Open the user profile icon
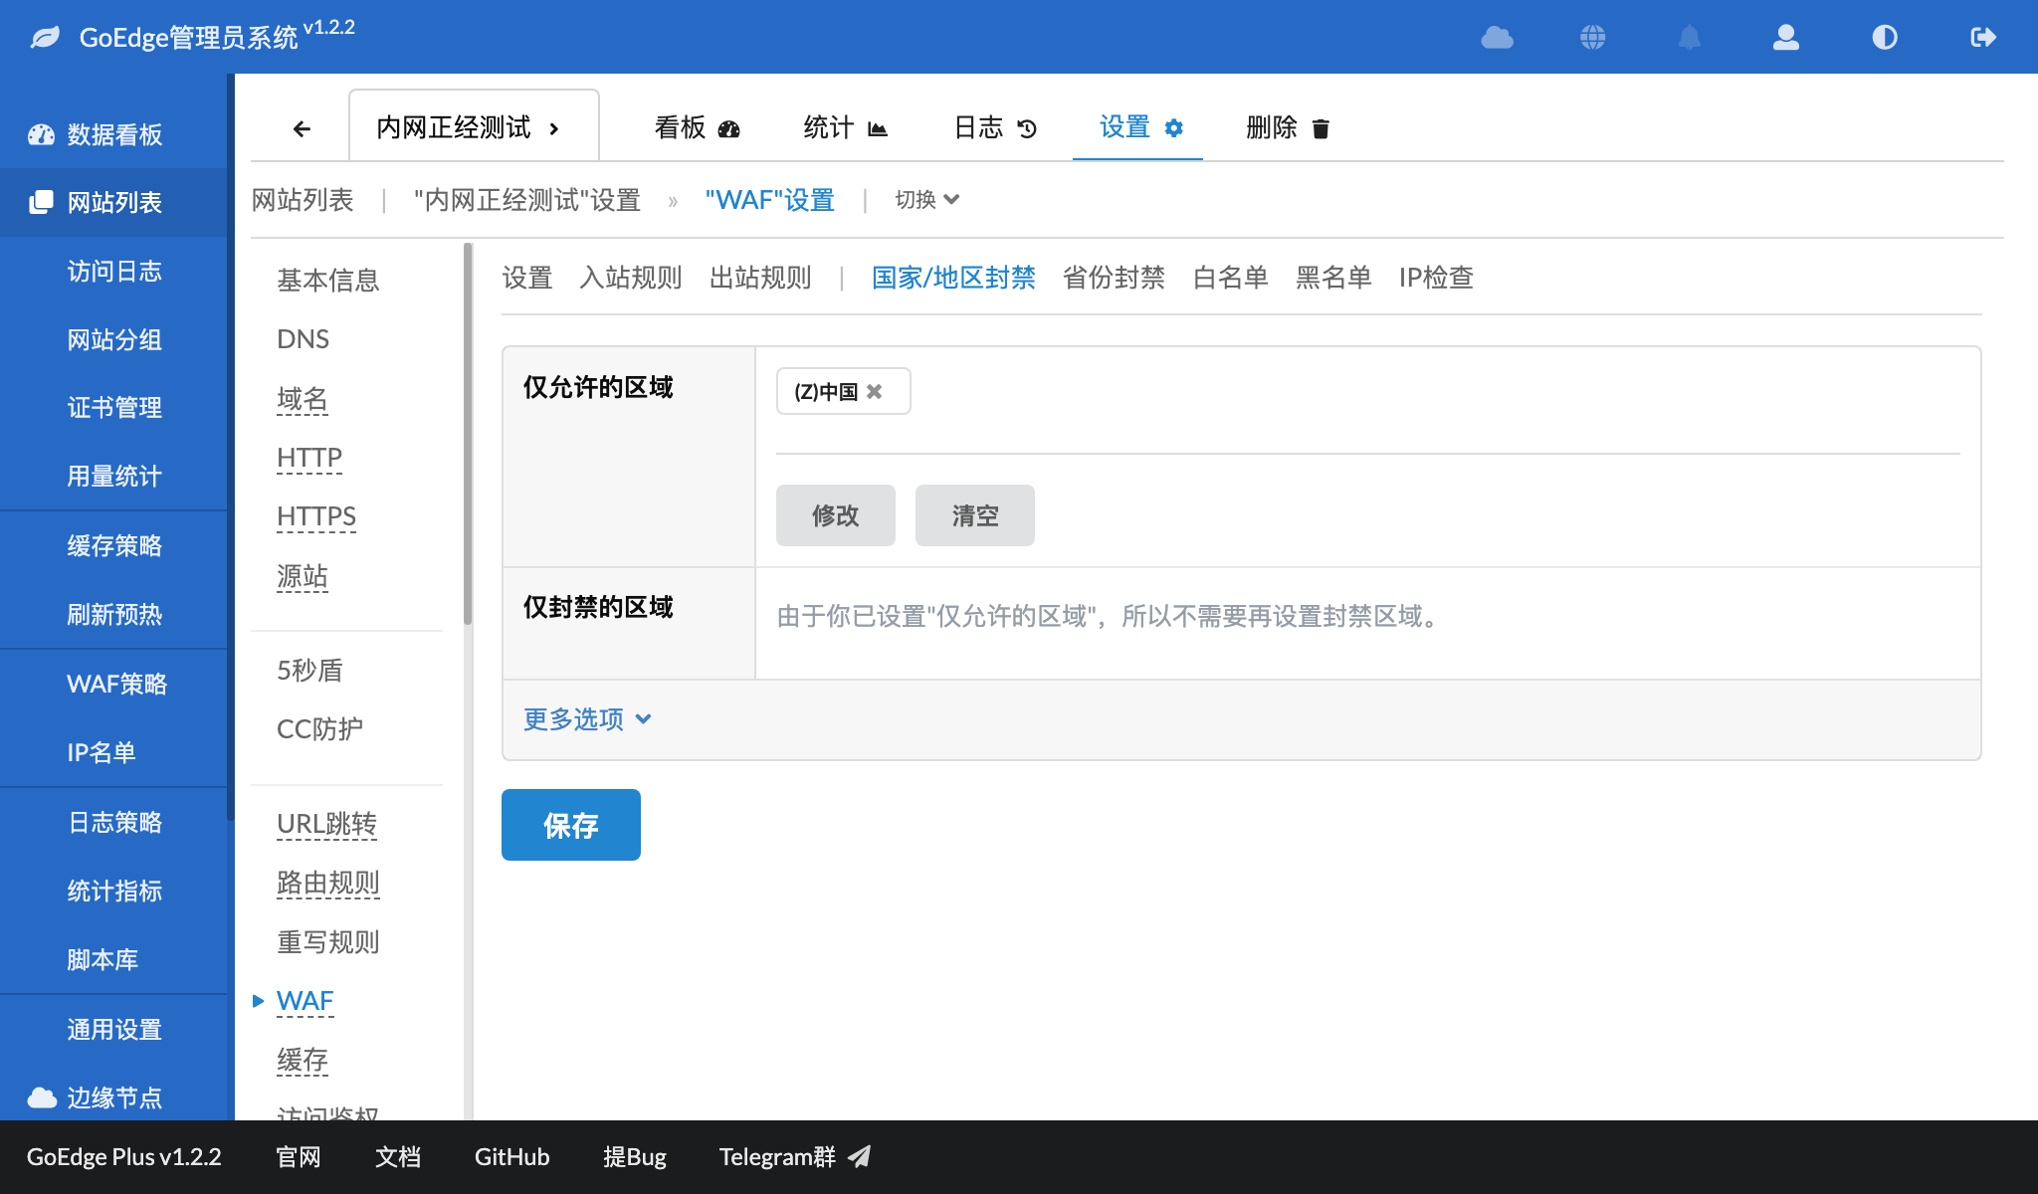 [x=1786, y=38]
